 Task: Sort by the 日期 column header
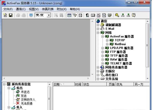click(x=64, y=84)
